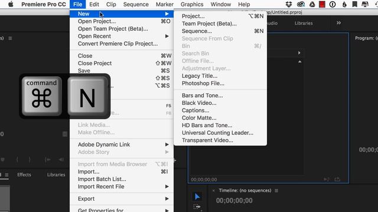The image size is (378, 212).
Task: Expand Open Recent submenu
Action: point(122,37)
